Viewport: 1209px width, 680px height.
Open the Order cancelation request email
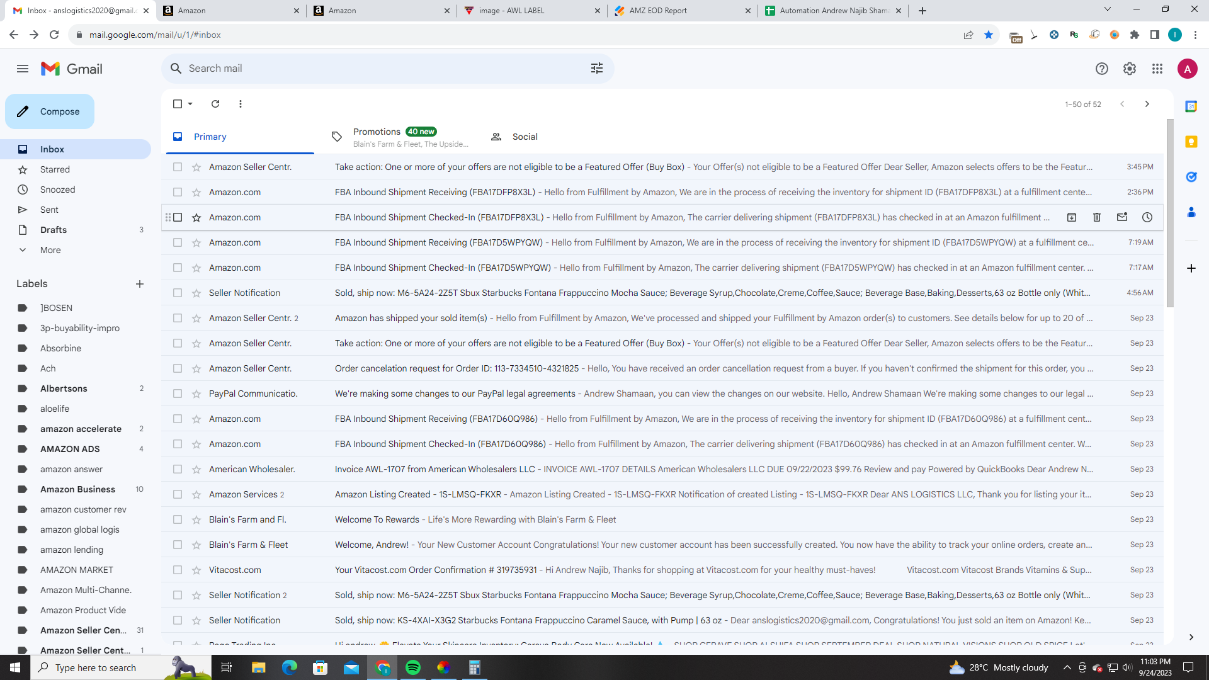coord(662,368)
